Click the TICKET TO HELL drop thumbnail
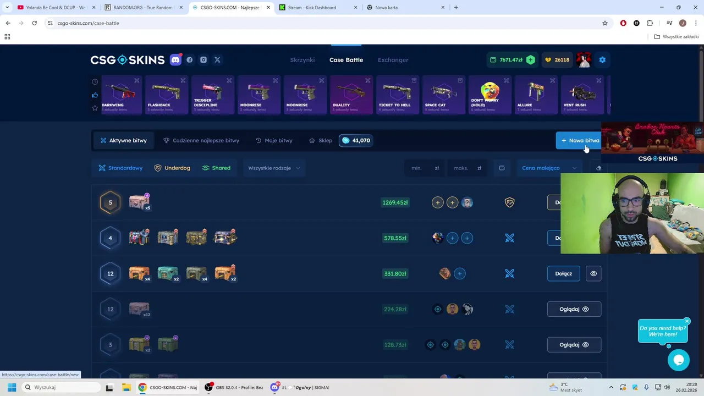Viewport: 704px width, 396px height. point(397,95)
